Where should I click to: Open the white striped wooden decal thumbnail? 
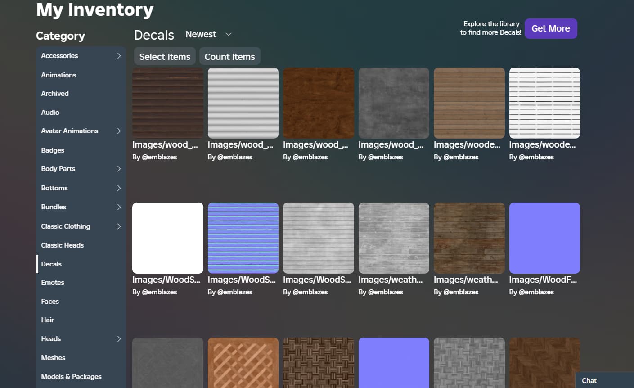click(x=544, y=103)
